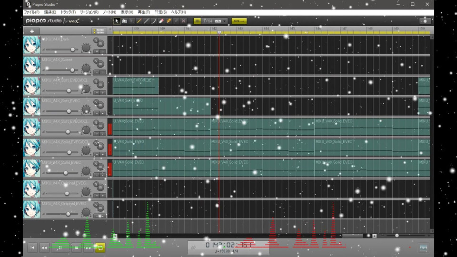Pause playback

click(60, 247)
